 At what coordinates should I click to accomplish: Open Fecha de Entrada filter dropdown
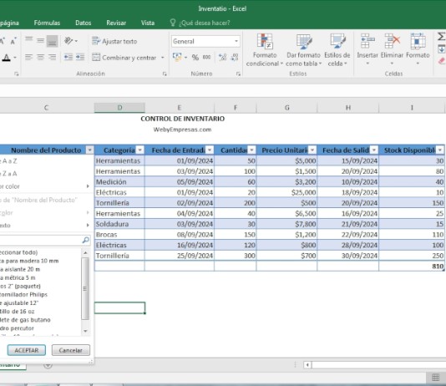click(210, 150)
